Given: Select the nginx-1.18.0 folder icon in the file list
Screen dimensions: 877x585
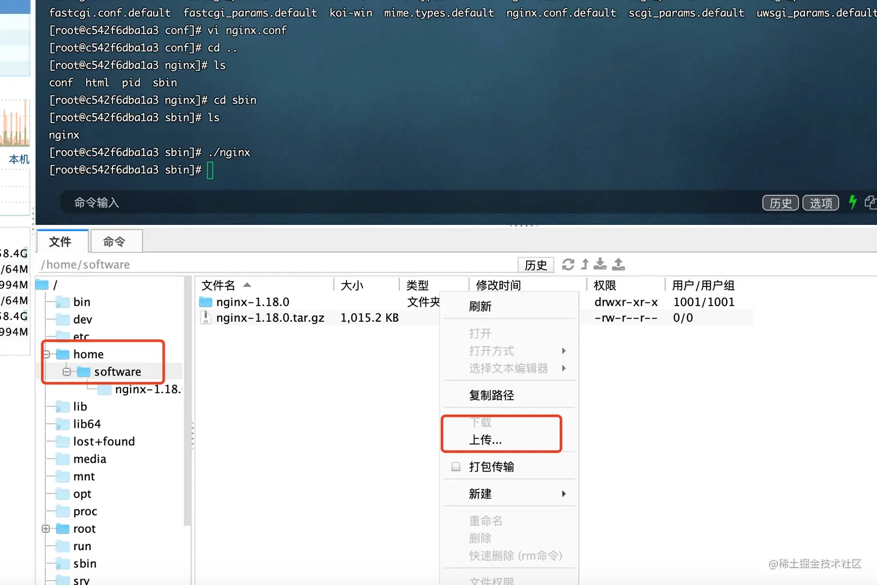Looking at the screenshot, I should 206,301.
